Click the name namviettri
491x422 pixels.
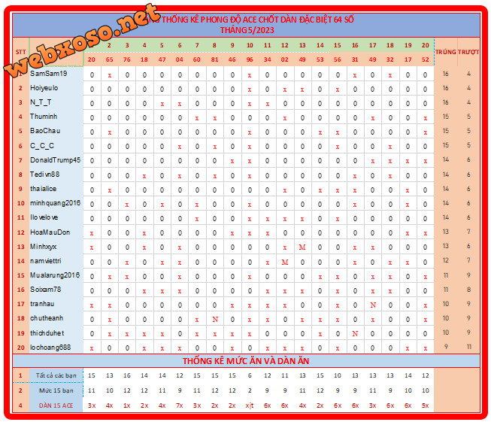(x=46, y=261)
